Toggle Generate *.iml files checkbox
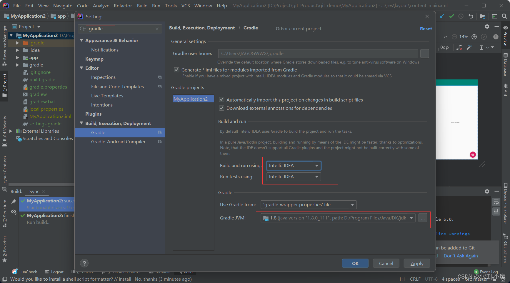This screenshot has width=510, height=283. tap(176, 70)
